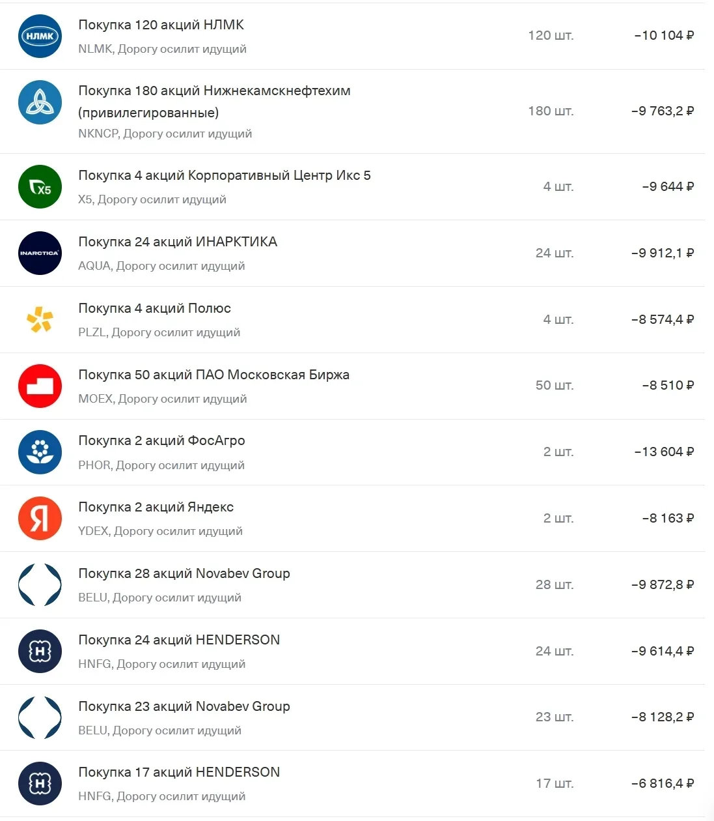Click the quantity '180 шт.'
The width and height of the screenshot is (714, 821).
[x=551, y=111]
